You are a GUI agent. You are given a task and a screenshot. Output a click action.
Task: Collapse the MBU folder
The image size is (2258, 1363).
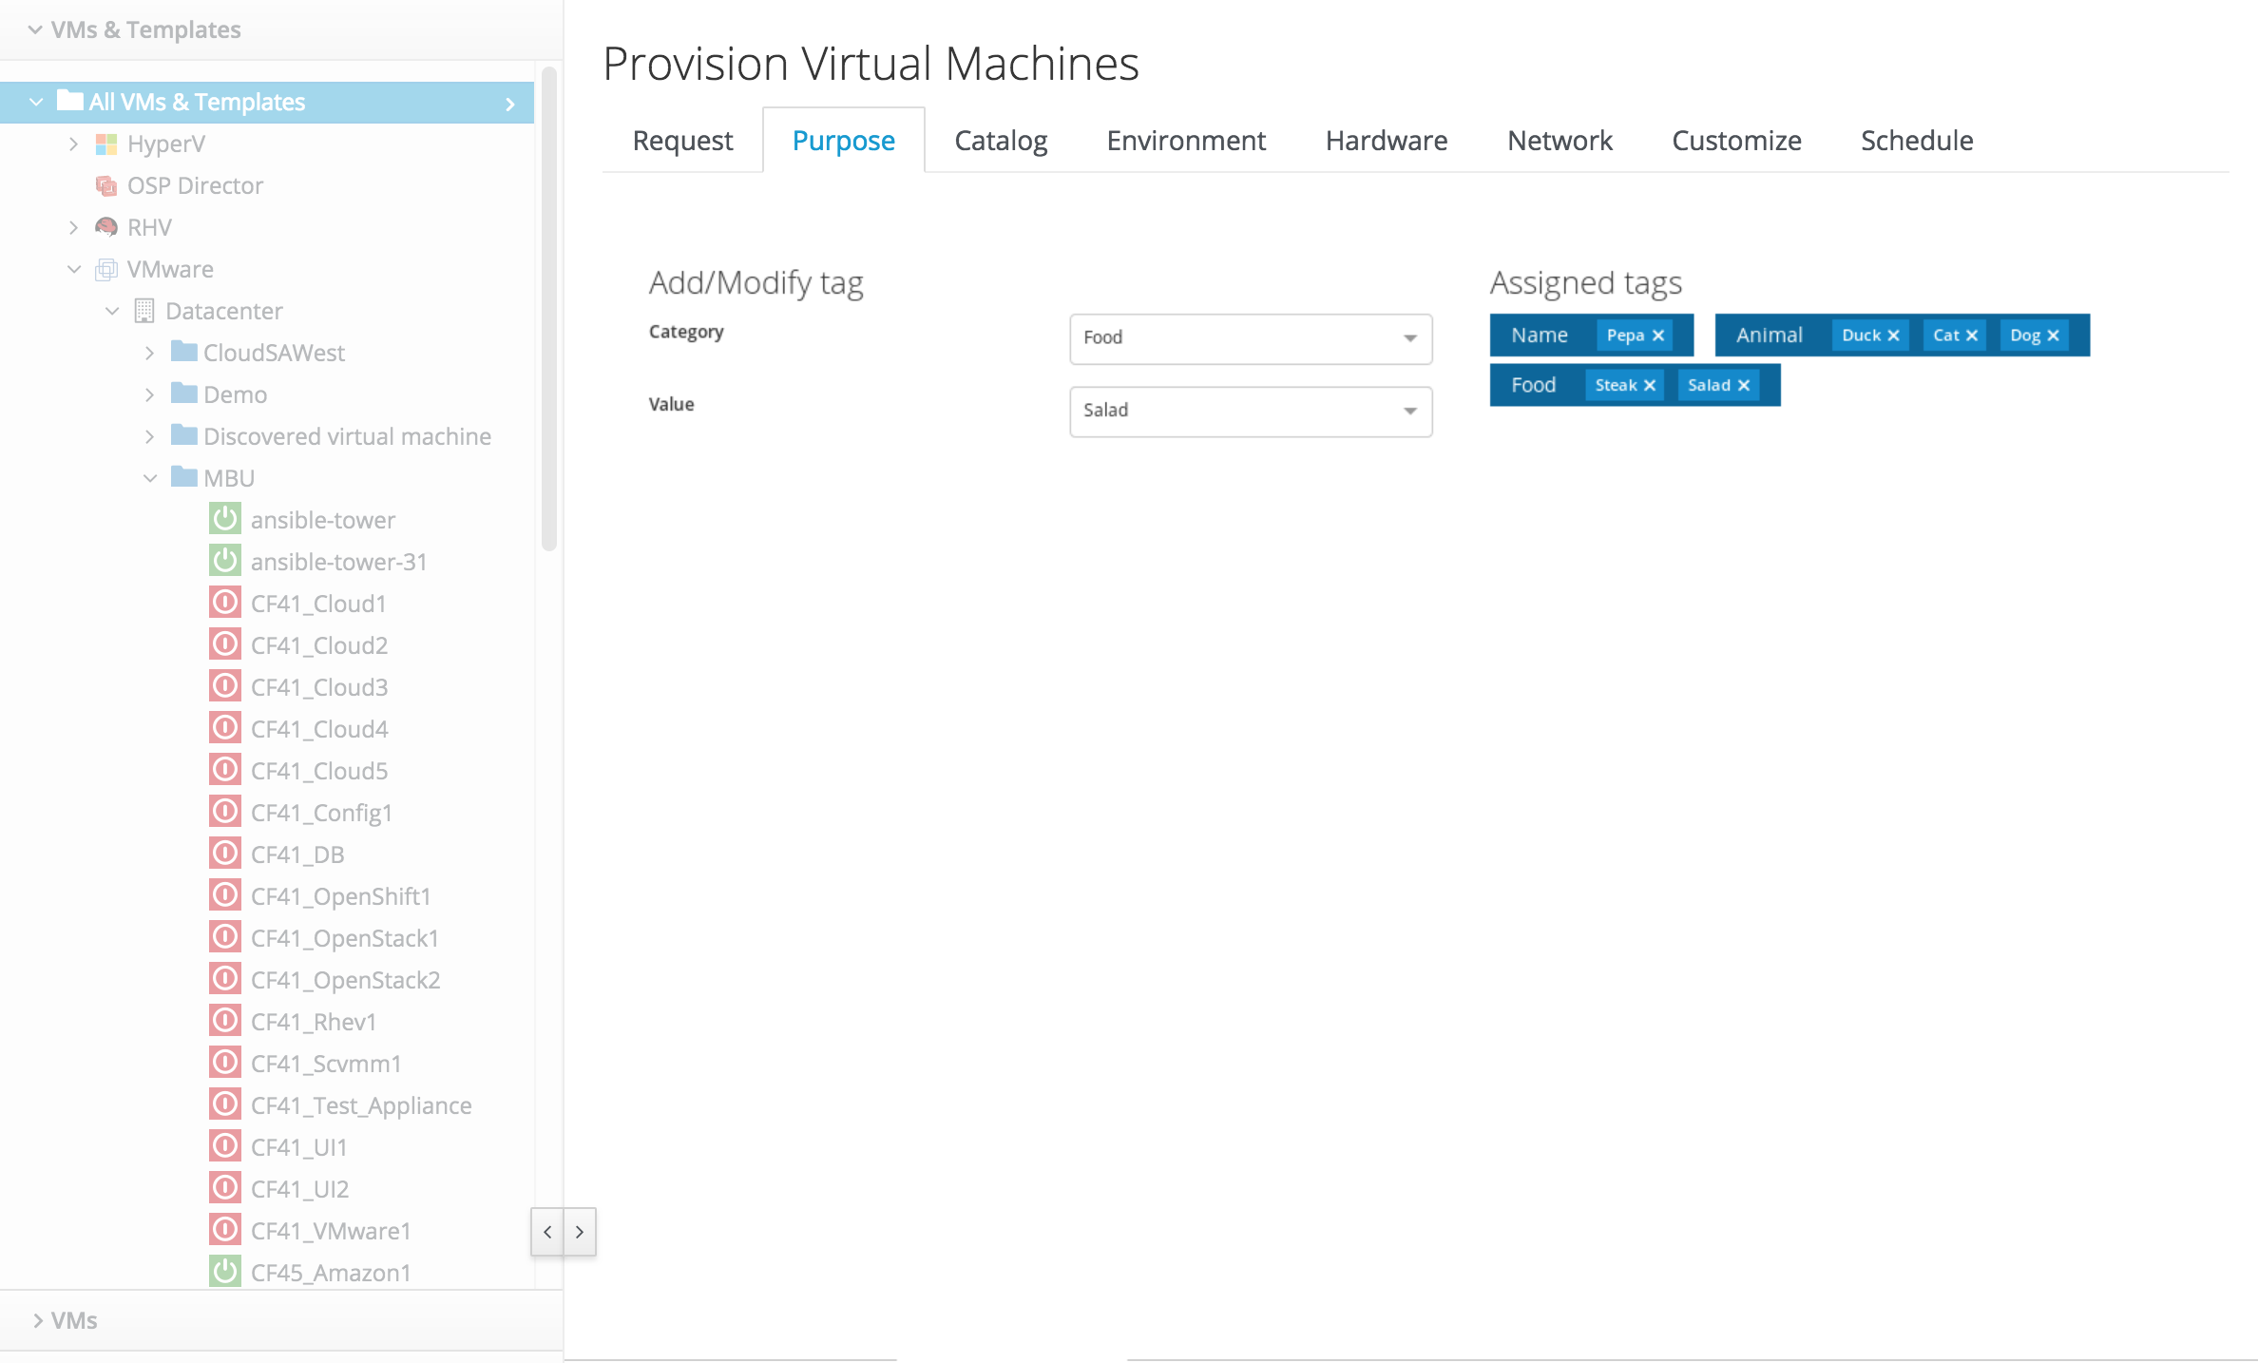tap(150, 478)
